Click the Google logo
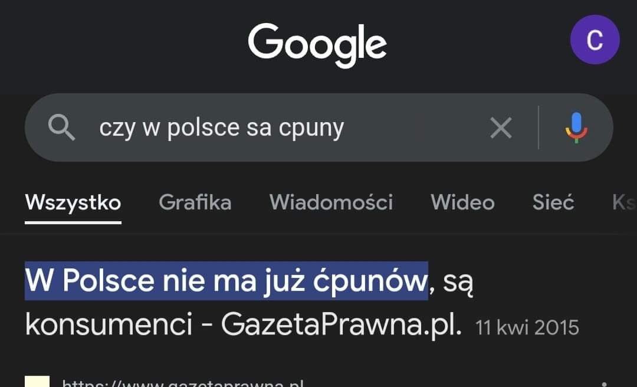Screen dimensions: 637x387 pos(317,44)
